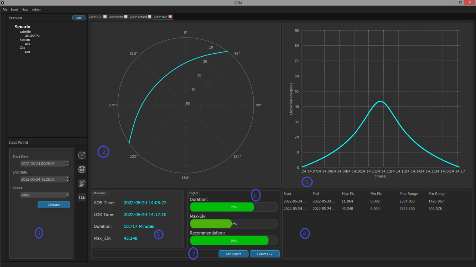Open the globe view icon
This screenshot has height=267, width=476.
pyautogui.click(x=82, y=169)
